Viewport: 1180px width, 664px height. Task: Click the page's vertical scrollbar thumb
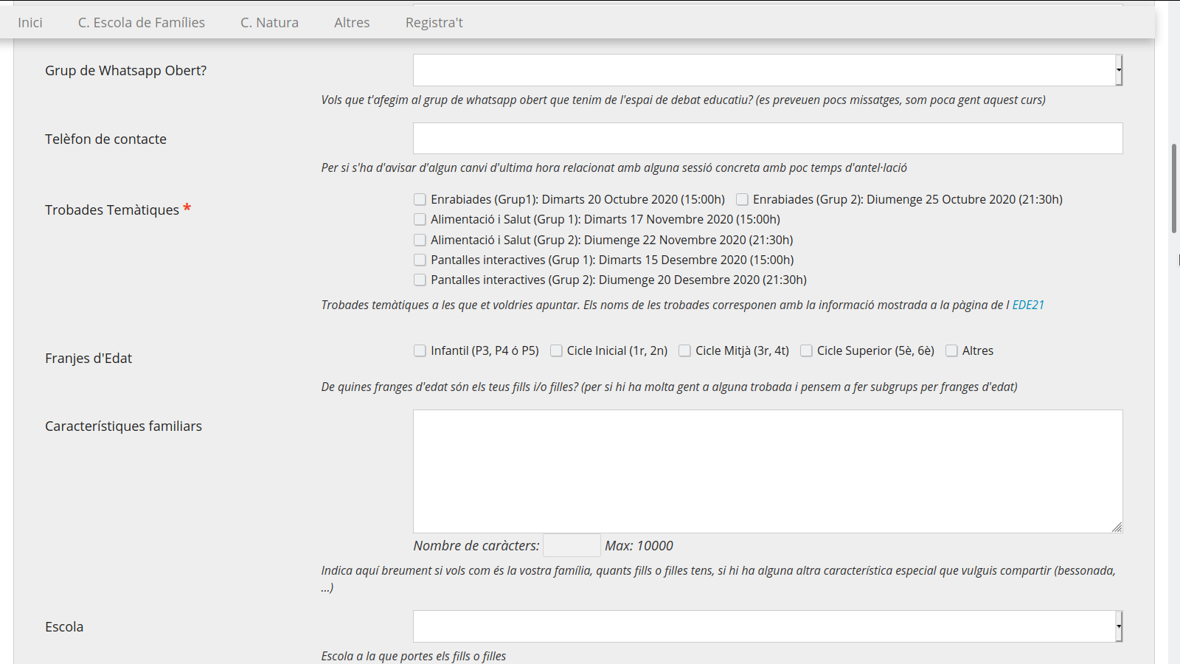pos(1174,188)
